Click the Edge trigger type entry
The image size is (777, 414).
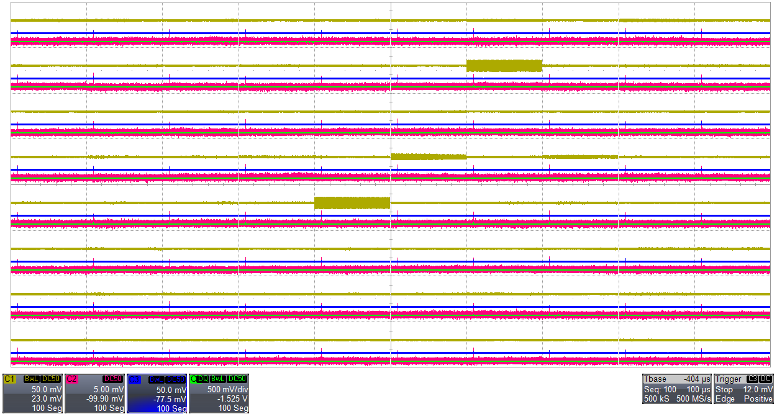(x=725, y=398)
